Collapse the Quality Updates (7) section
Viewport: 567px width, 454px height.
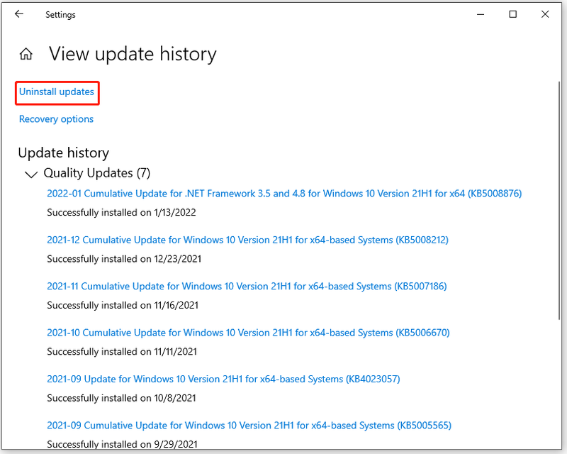tap(31, 174)
